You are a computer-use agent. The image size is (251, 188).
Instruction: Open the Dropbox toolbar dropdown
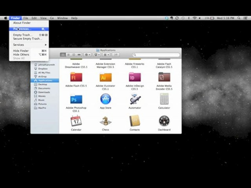point(97,55)
